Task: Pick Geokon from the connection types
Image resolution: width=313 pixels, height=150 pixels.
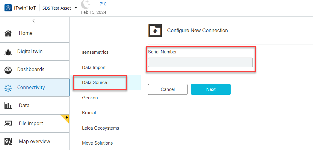Action: (x=90, y=98)
